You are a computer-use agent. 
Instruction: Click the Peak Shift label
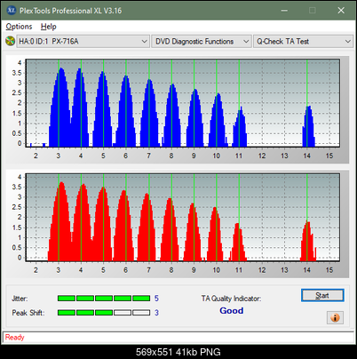[x=28, y=313]
